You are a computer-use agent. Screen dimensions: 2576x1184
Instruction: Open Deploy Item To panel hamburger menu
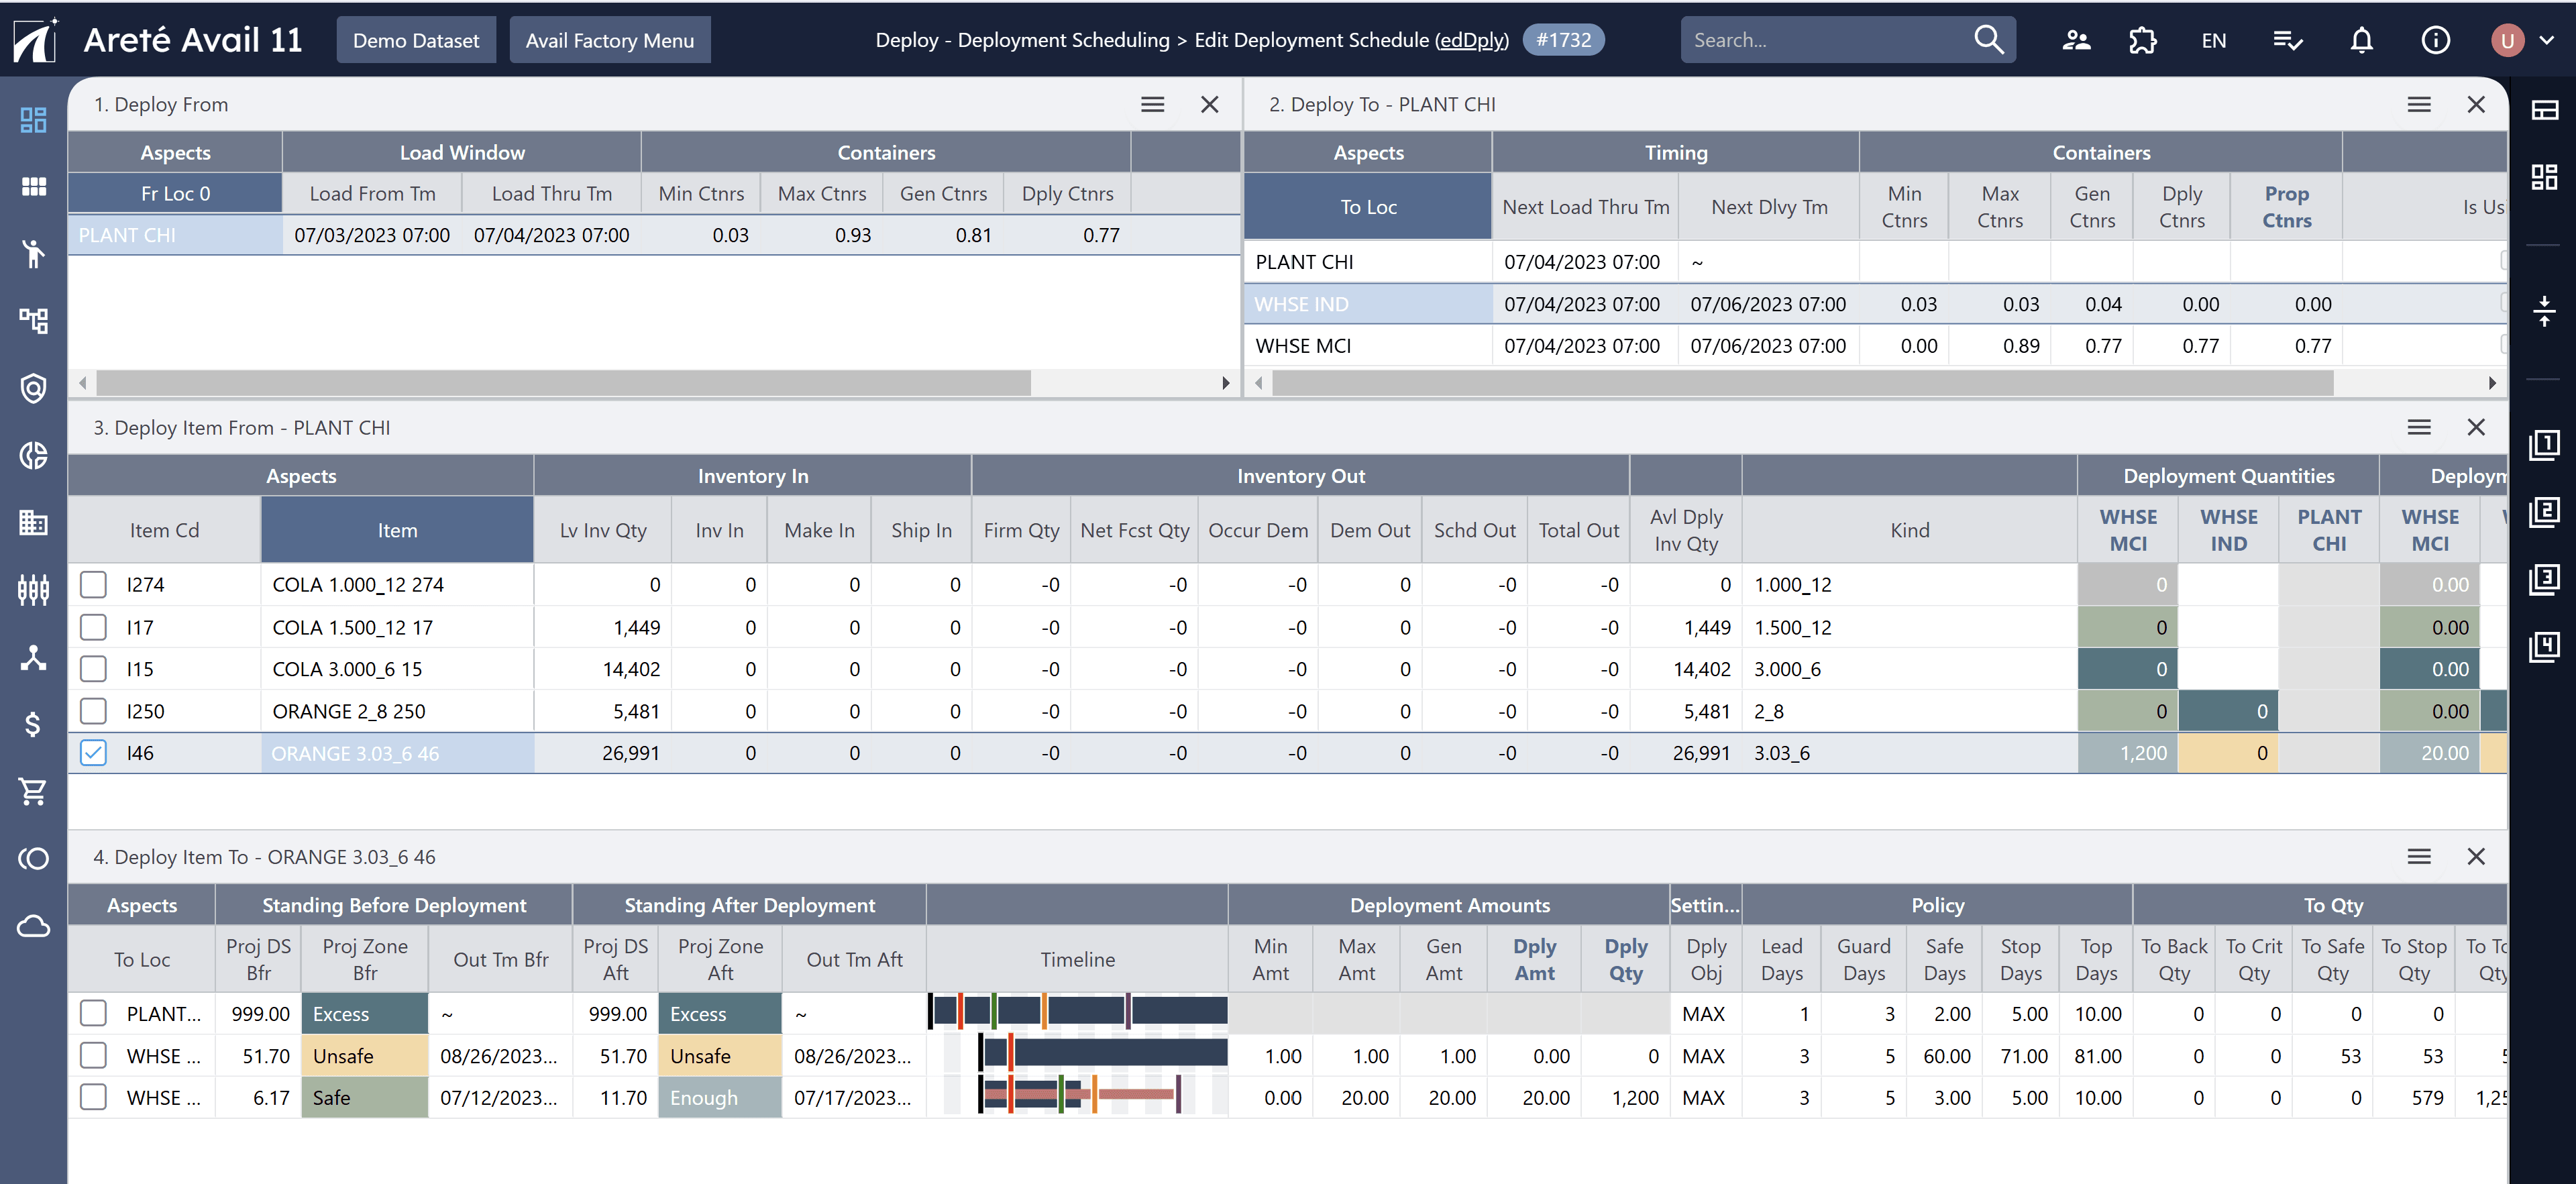(2418, 856)
